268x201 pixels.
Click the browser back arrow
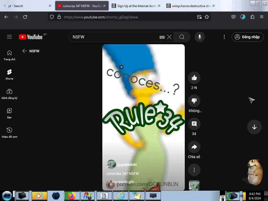6,17
